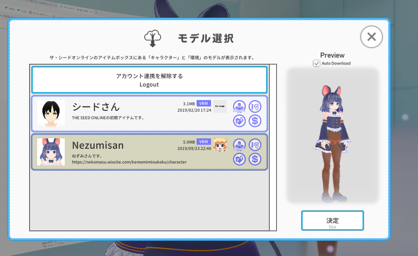Click the commercial use dollar icon on シードさん
The image size is (418, 256).
tap(255, 121)
